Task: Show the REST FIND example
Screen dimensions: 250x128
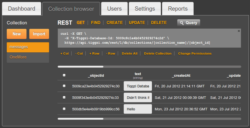Action: point(96,23)
